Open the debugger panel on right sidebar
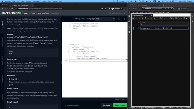Viewport: 194px width, 109px height. [x=192, y=21]
